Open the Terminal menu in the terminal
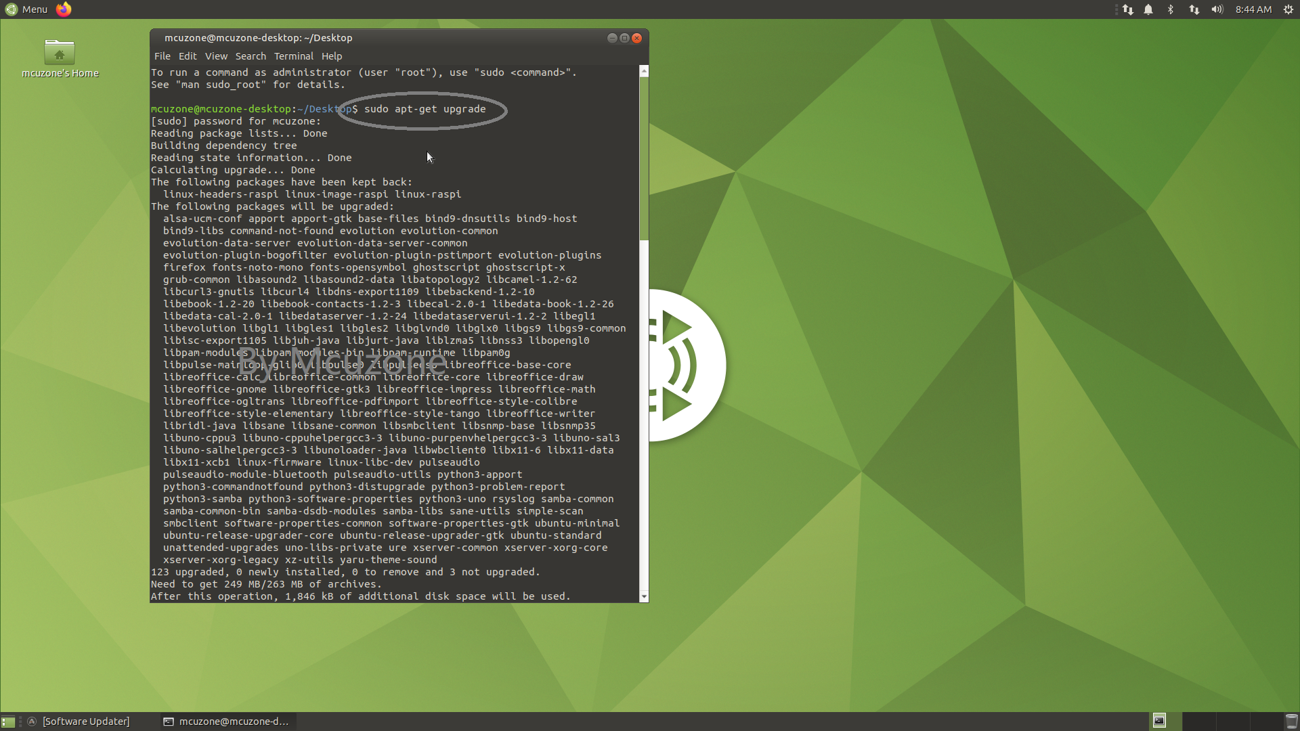This screenshot has width=1300, height=731. click(293, 56)
